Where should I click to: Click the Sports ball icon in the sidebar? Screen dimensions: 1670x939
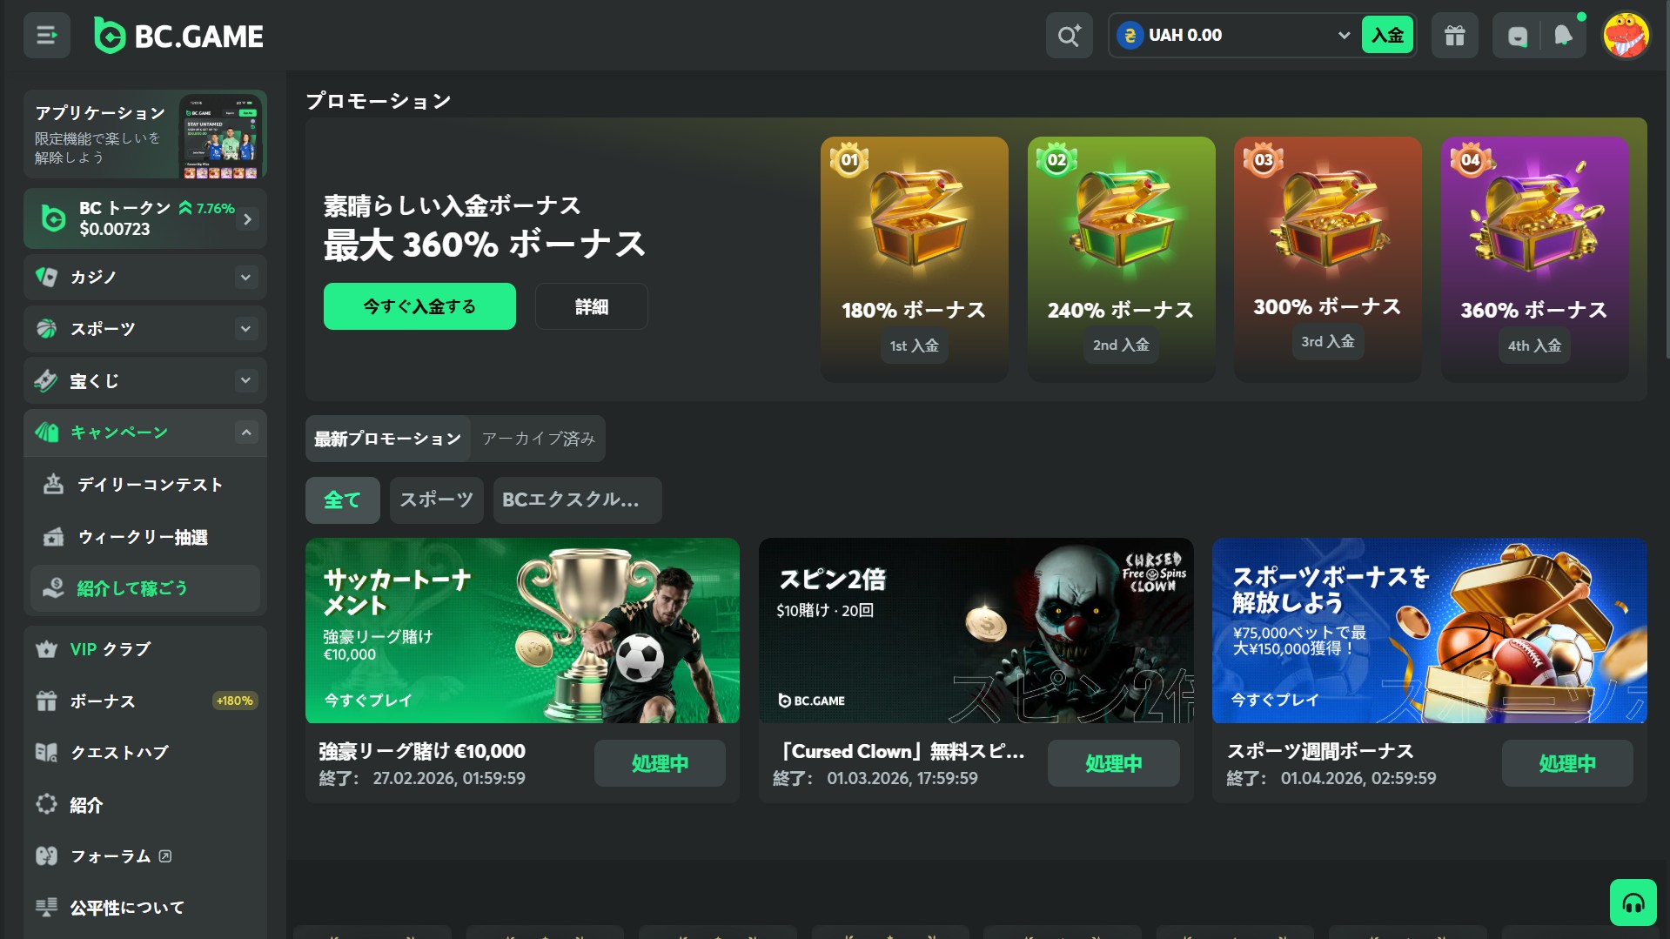(x=46, y=329)
